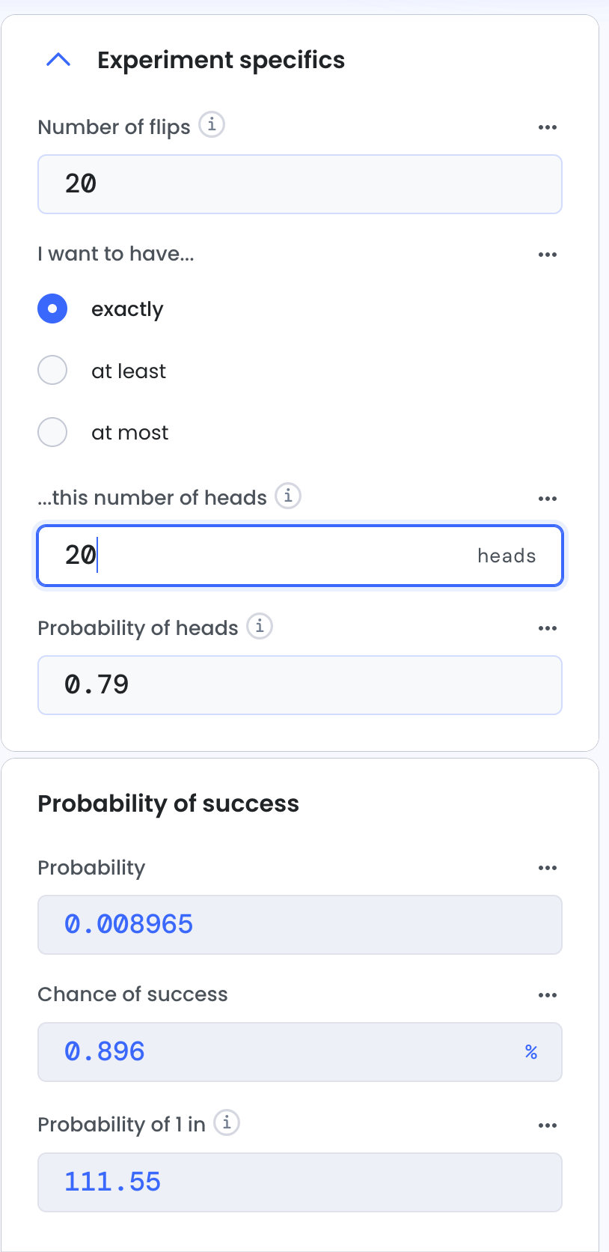Screen dimensions: 609x1252
Task: Select the at most radio option
Action: pos(52,431)
